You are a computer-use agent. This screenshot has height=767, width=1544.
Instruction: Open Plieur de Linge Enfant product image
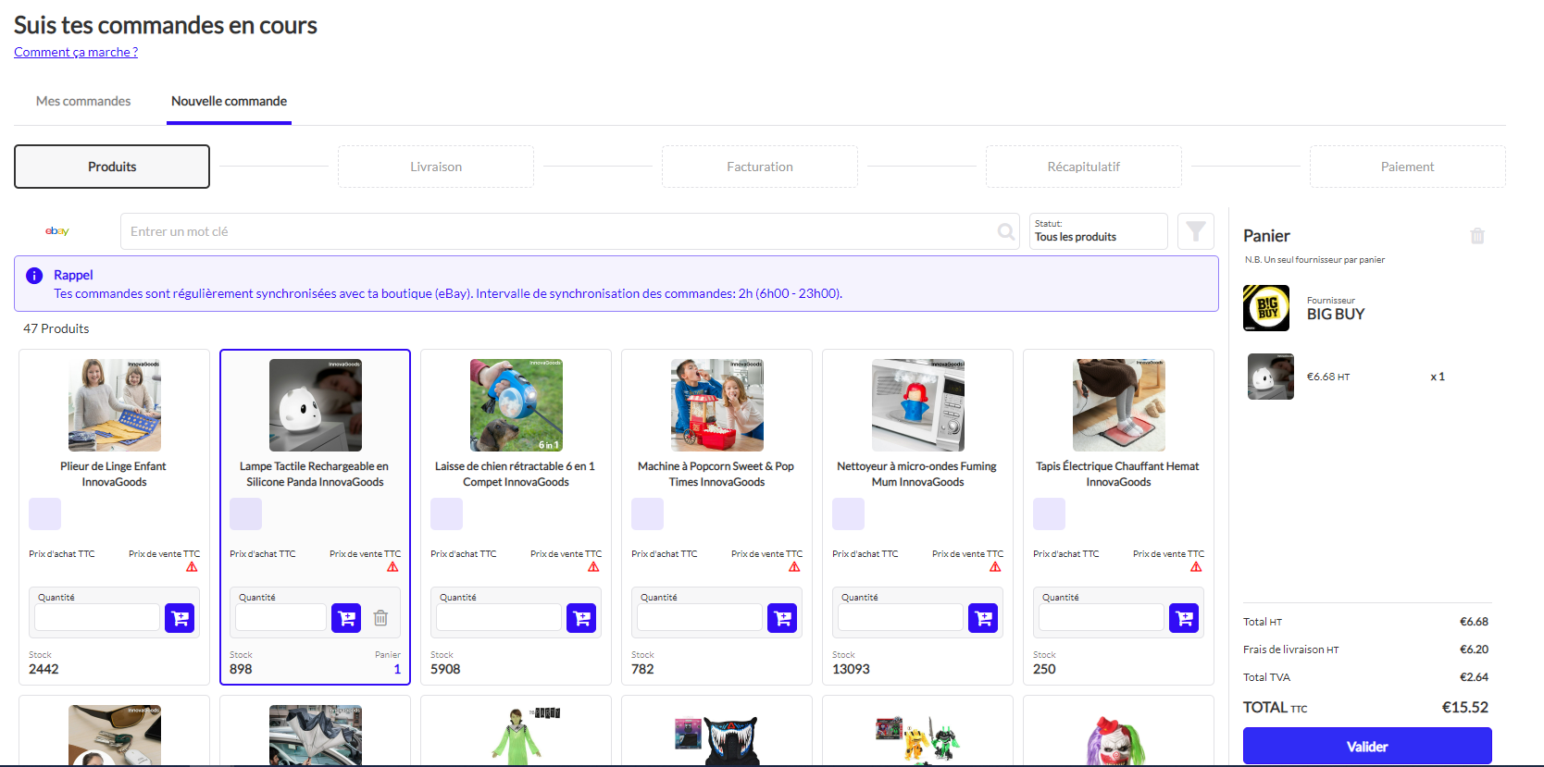115,405
